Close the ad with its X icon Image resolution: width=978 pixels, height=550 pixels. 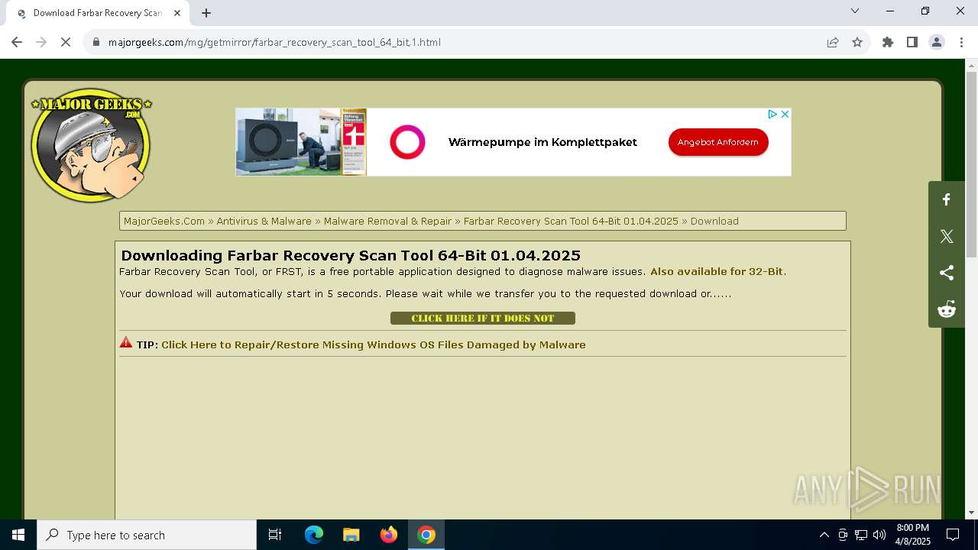pos(785,114)
